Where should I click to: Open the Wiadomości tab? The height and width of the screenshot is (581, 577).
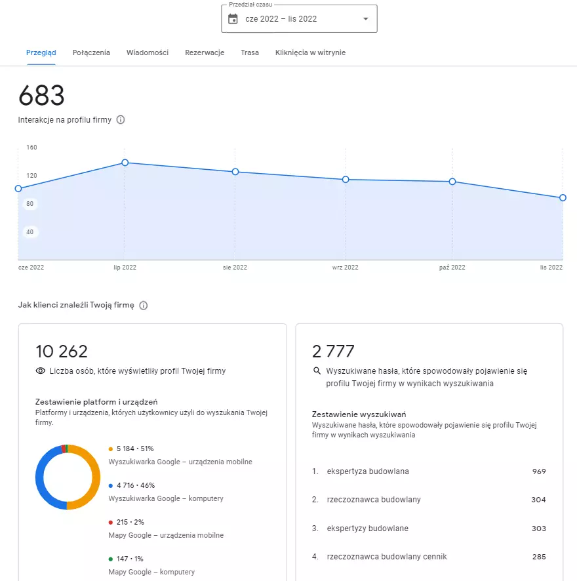click(147, 52)
